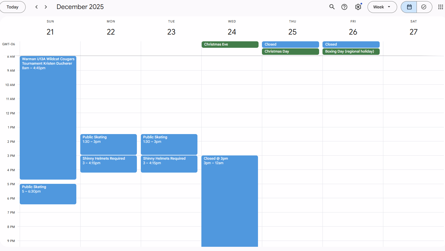The width and height of the screenshot is (445, 251).
Task: Open Tuesday's Shinny Helmets Required event
Action: point(169,164)
